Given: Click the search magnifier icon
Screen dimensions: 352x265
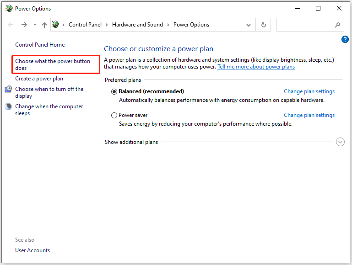Looking at the screenshot, I should tap(337, 25).
